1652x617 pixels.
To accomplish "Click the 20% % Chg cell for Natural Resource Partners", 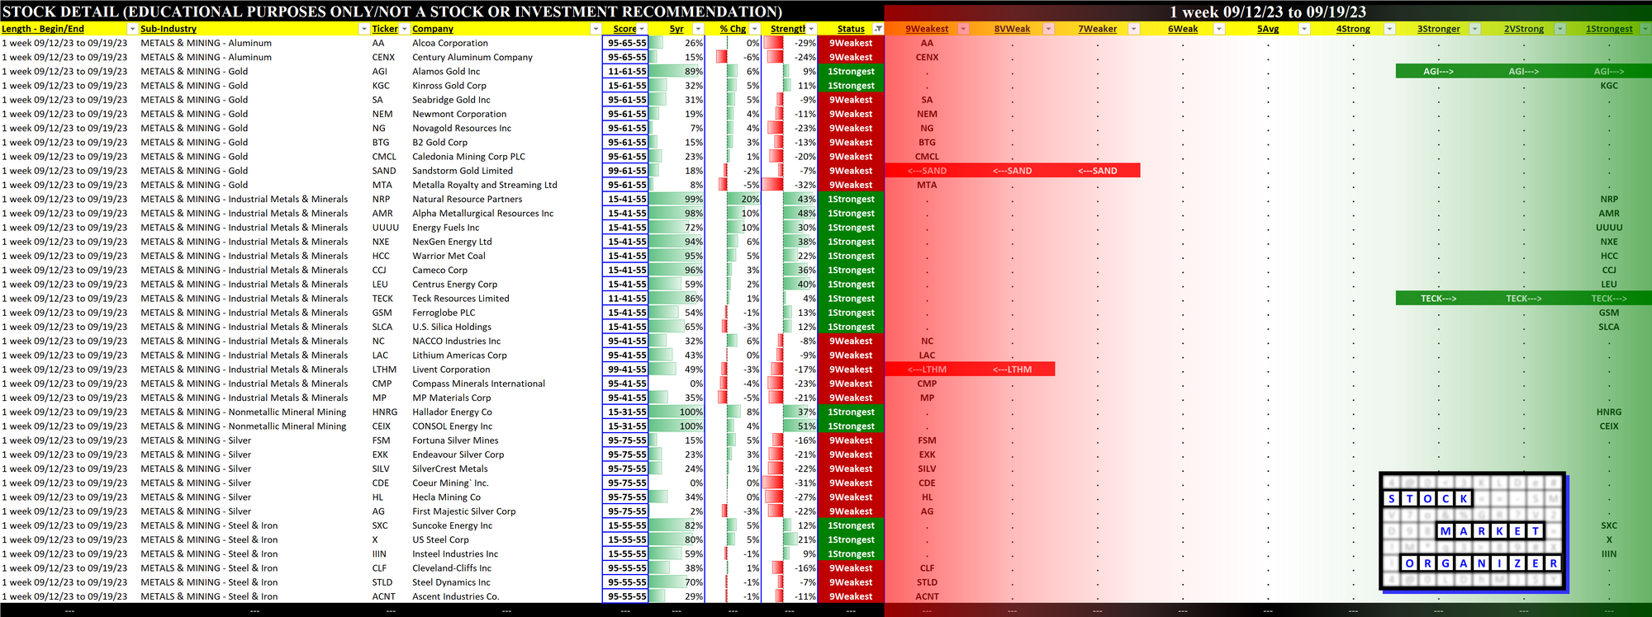I will 733,199.
